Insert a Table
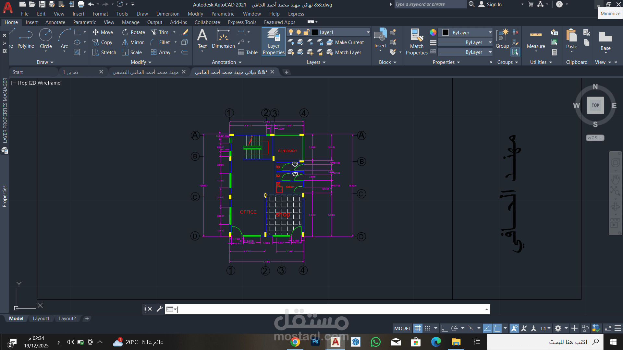Image resolution: width=623 pixels, height=350 pixels. (x=248, y=52)
